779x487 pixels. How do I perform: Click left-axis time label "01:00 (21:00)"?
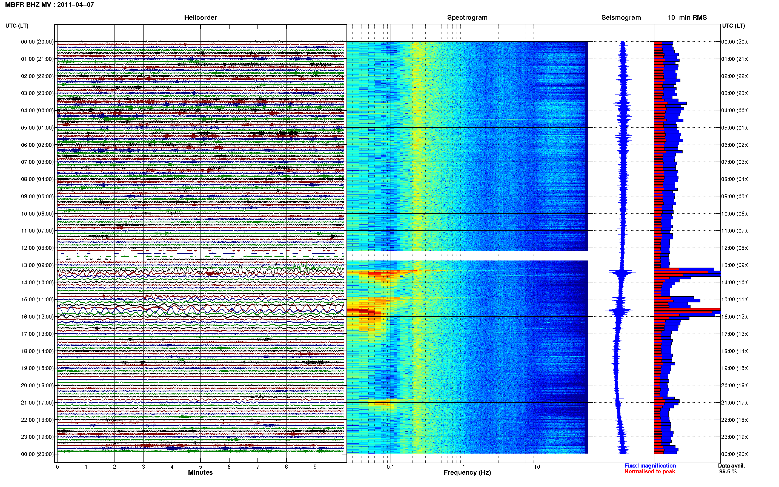[x=37, y=59]
